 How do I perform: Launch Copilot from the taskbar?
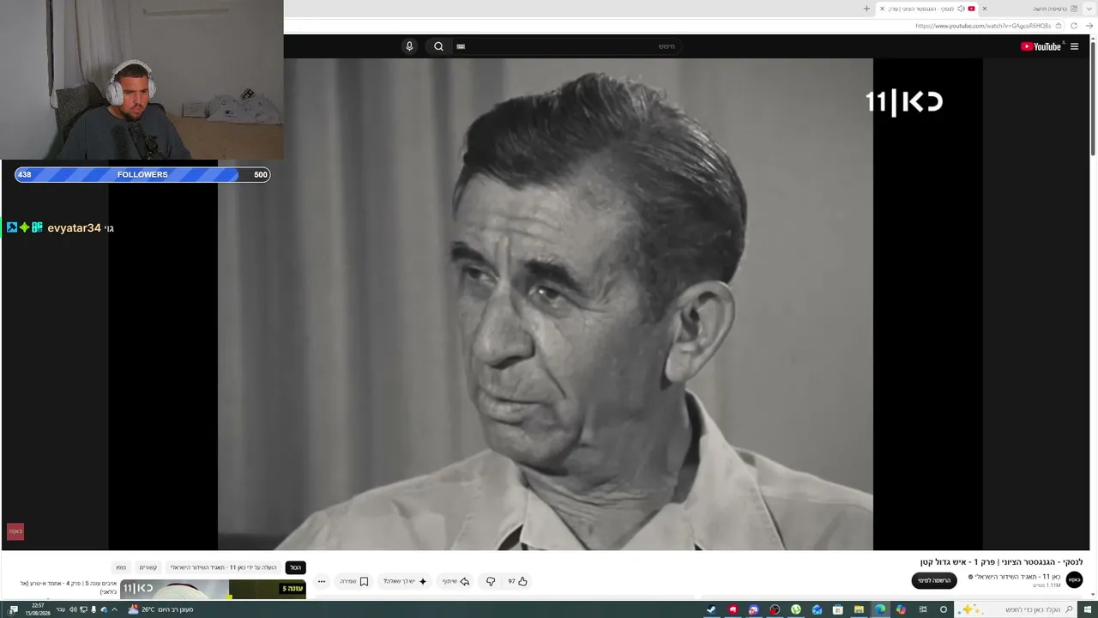[x=901, y=609]
